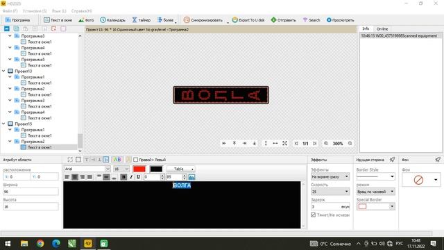Screen dimensions: 444x250
Task: Click the insert image icon in text toolbar
Action: pyautogui.click(x=191, y=177)
